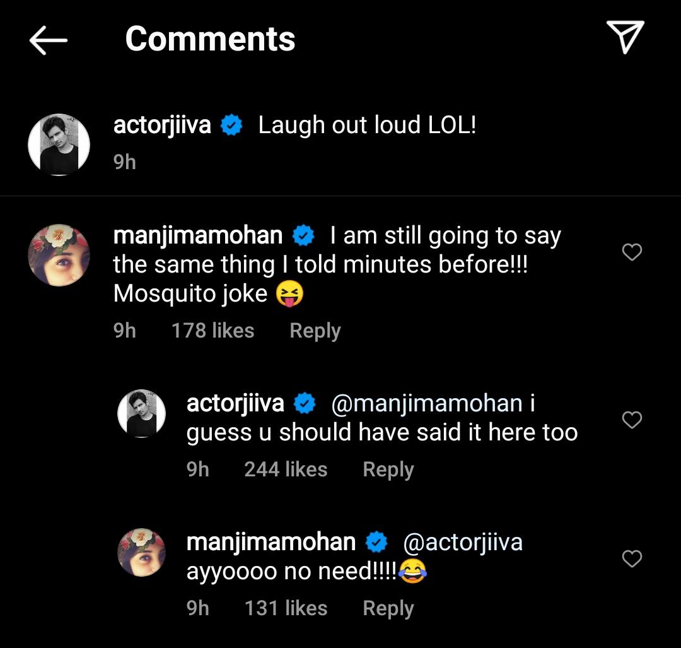The width and height of the screenshot is (681, 648).
Task: Reply to manjimamohan's first comment
Action: tap(315, 330)
